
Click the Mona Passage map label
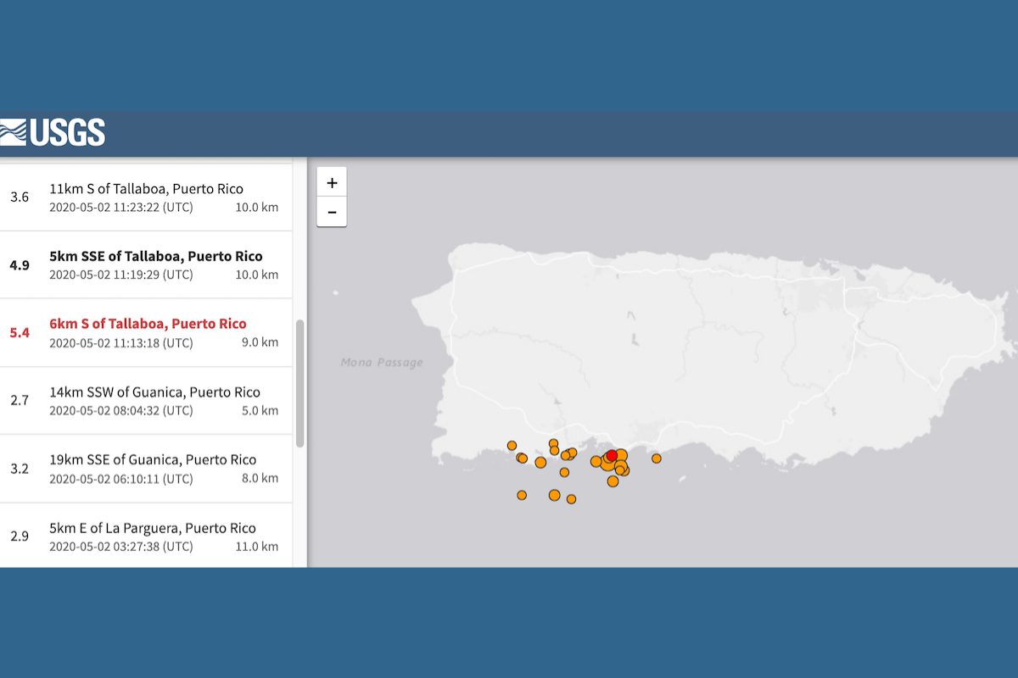(382, 363)
